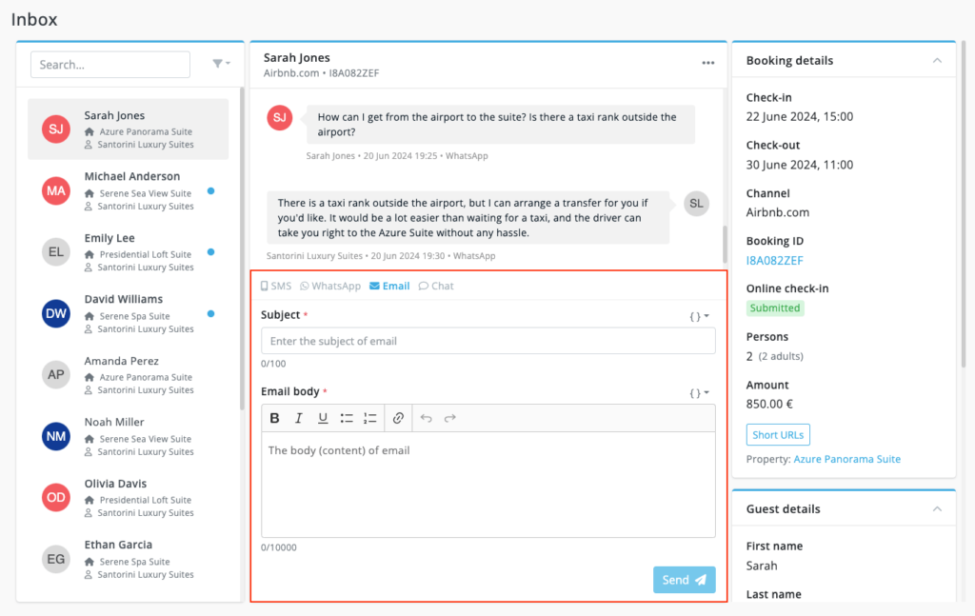
Task: Click the Sarah Jones conversation header name
Action: pos(297,58)
